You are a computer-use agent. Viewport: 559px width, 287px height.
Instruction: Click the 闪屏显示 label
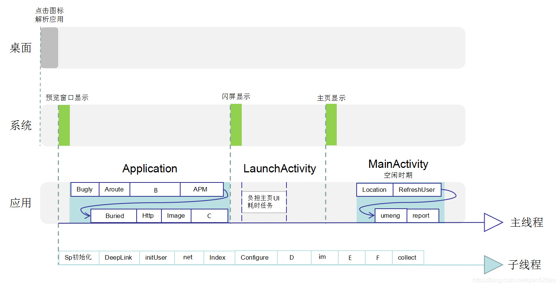[x=236, y=97]
